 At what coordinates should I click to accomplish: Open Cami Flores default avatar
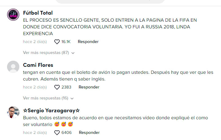(x=13, y=67)
